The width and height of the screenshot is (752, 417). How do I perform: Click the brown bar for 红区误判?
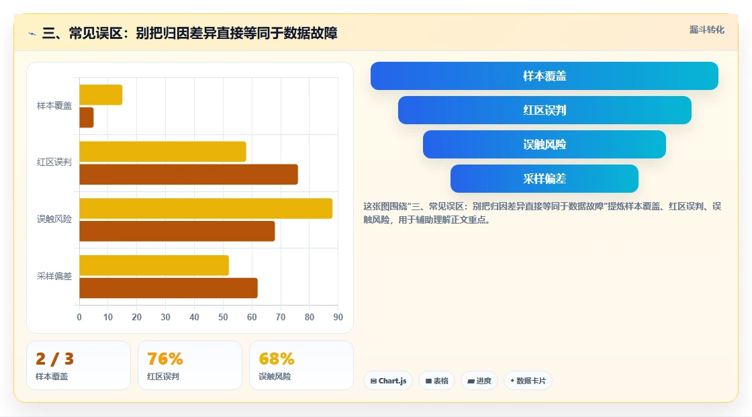point(189,174)
